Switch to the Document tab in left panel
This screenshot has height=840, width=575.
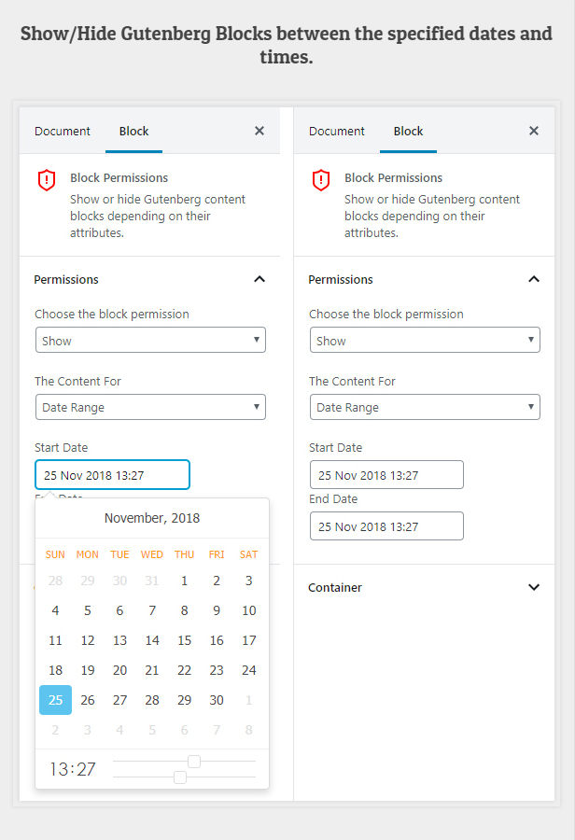tap(63, 131)
